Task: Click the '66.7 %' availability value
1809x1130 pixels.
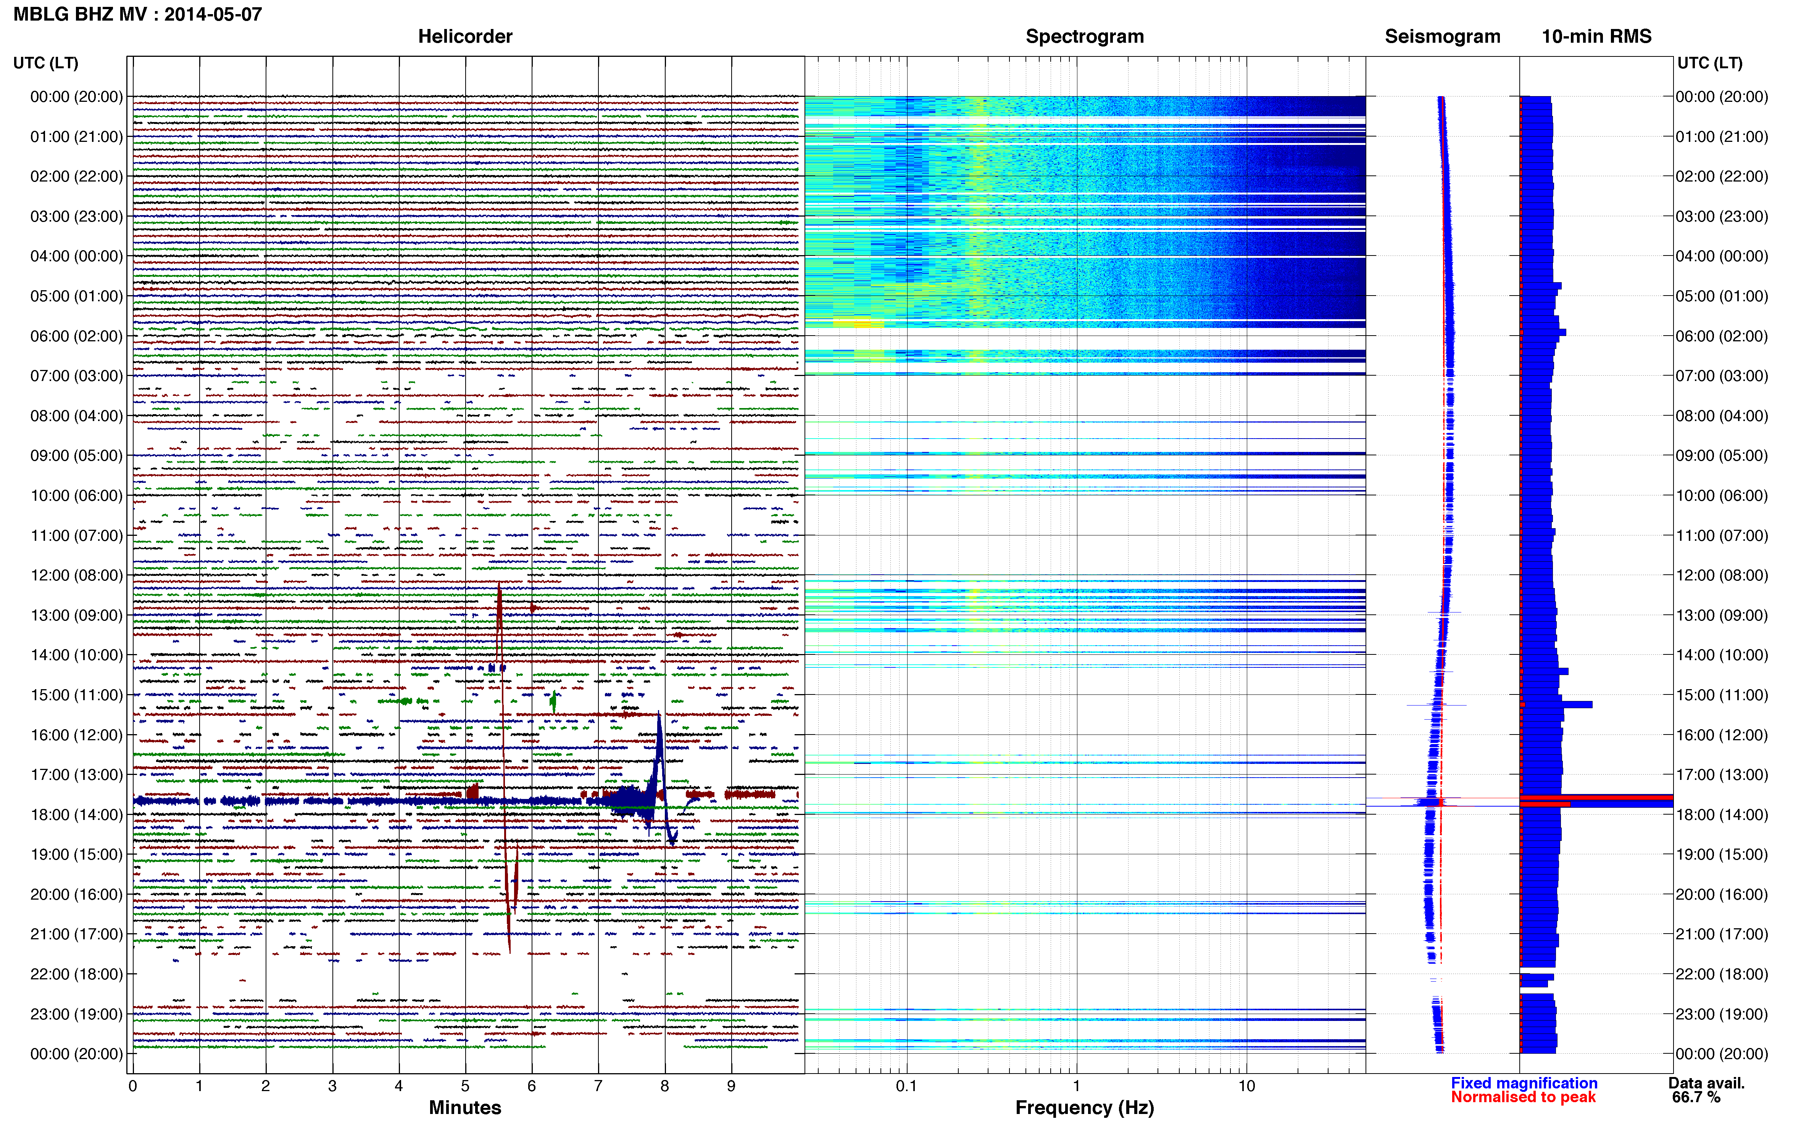Action: (x=1696, y=1097)
